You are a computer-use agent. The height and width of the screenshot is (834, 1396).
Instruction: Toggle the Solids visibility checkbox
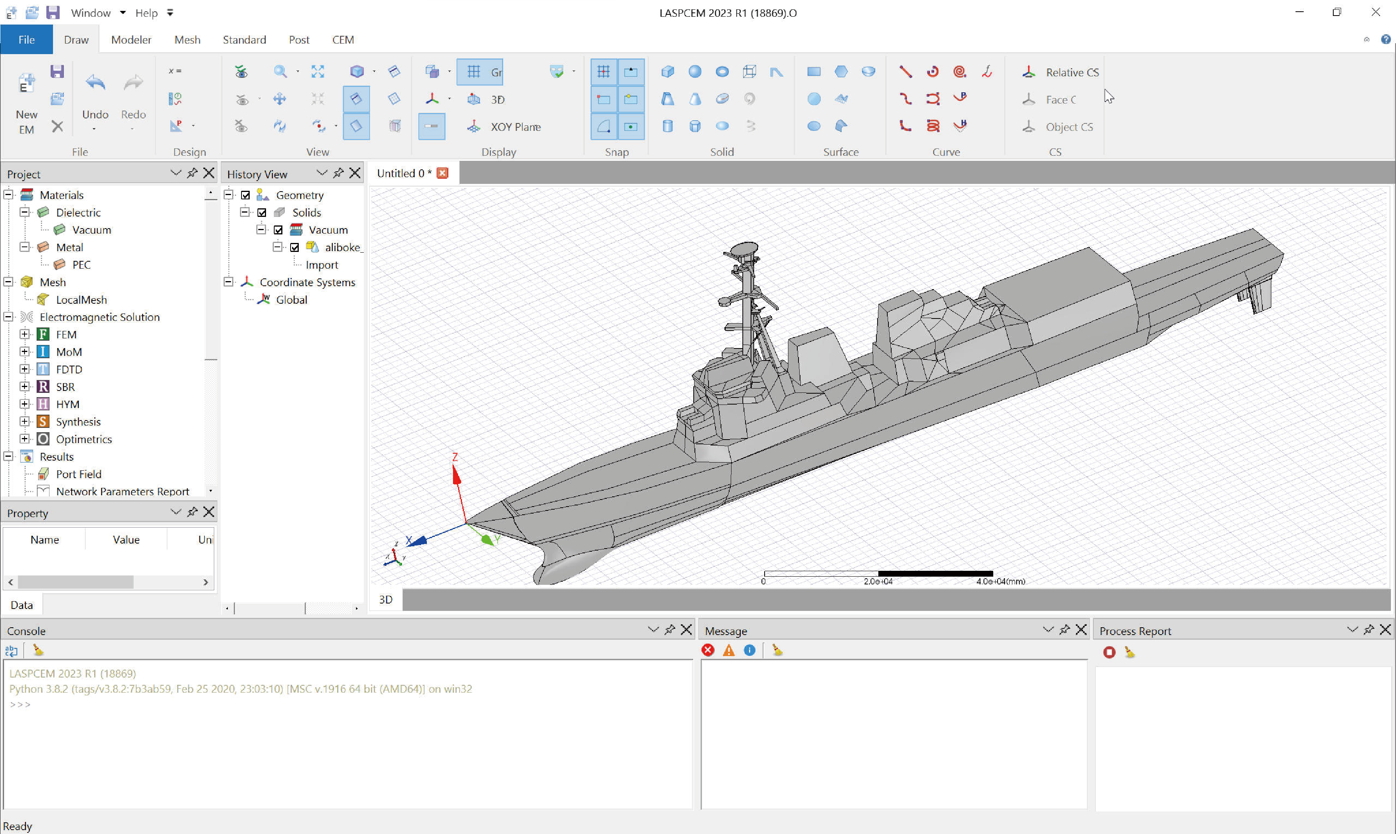(x=262, y=213)
